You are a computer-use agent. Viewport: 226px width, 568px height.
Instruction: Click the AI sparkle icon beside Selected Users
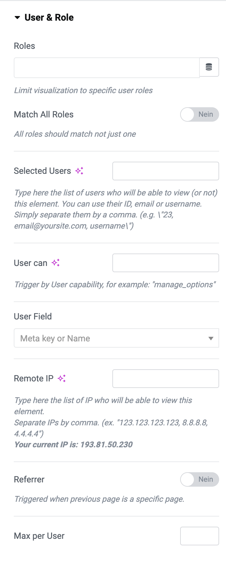(x=79, y=171)
